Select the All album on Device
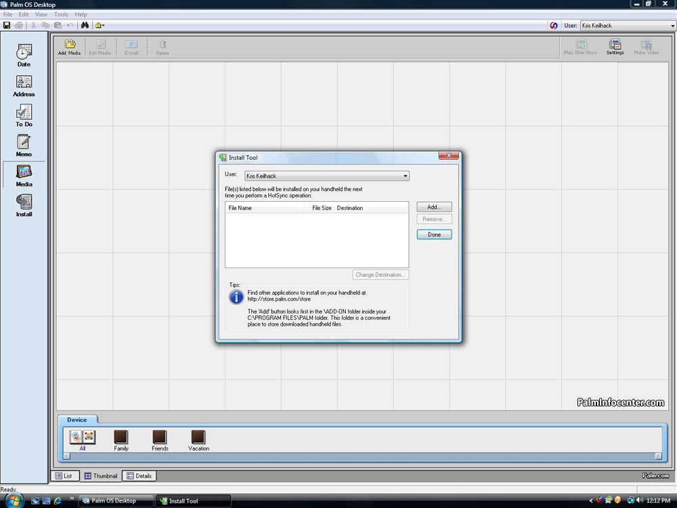The height and width of the screenshot is (508, 677). tap(83, 441)
